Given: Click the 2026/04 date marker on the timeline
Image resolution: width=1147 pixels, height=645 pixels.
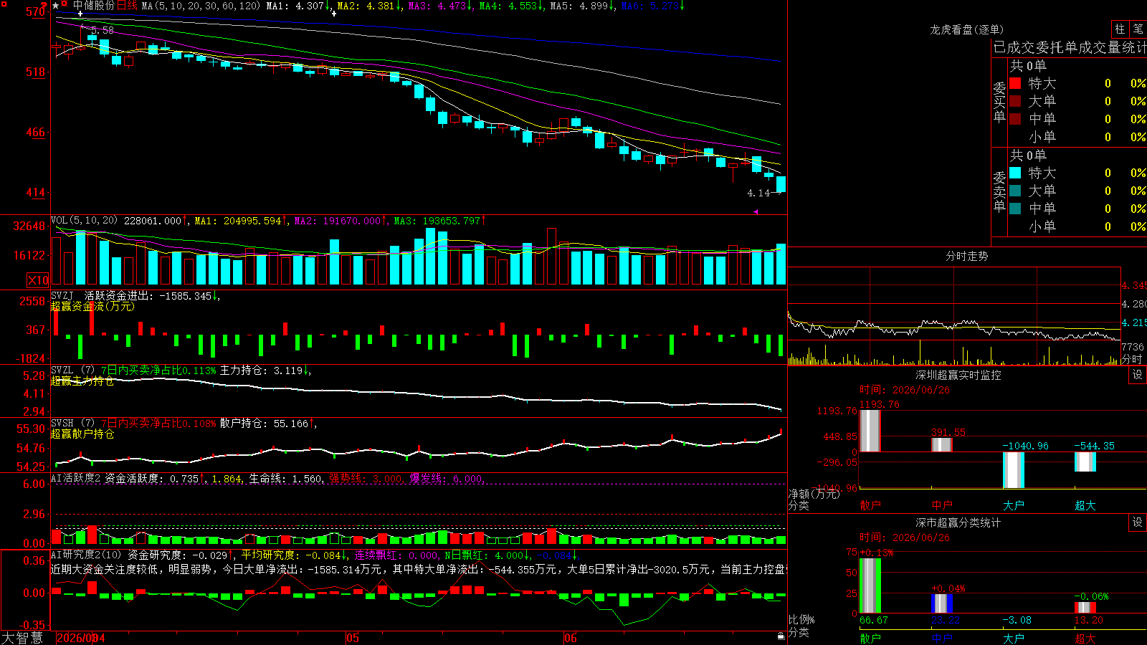Looking at the screenshot, I should click(80, 638).
